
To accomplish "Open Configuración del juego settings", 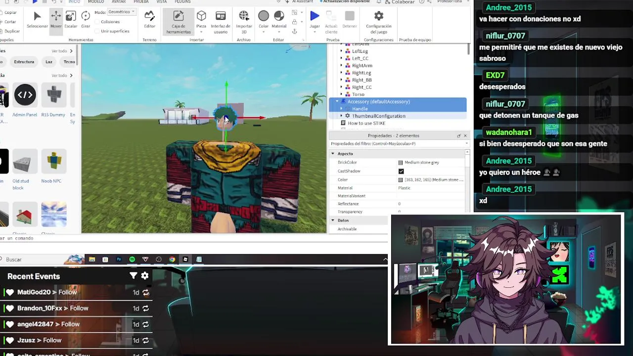I will 379,22.
